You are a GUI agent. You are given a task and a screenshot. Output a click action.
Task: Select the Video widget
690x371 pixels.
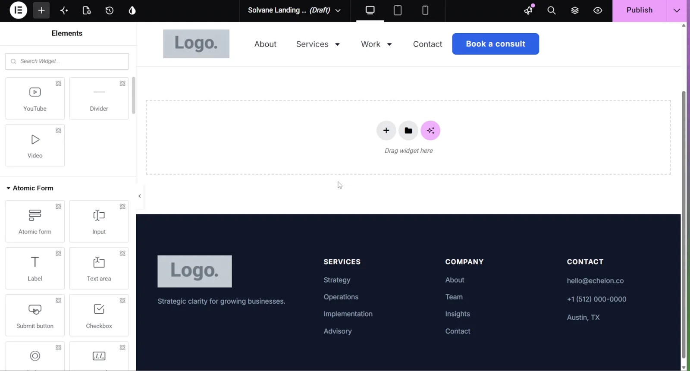(35, 145)
